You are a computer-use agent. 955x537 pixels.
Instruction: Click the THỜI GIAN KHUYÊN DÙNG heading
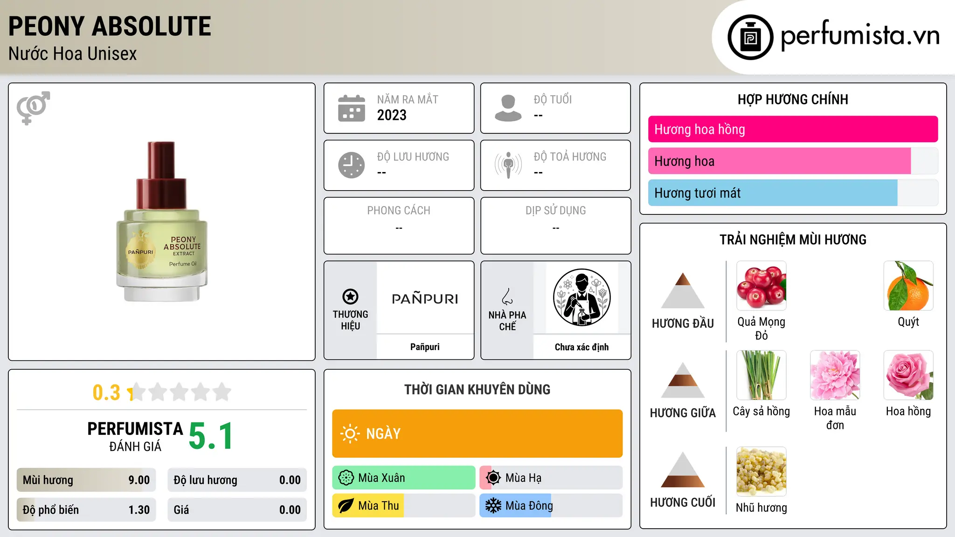point(477,389)
